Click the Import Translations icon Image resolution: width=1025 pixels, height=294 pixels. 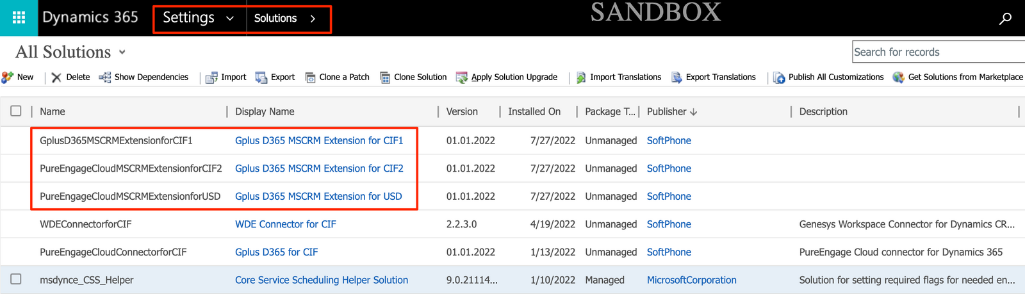click(x=581, y=78)
